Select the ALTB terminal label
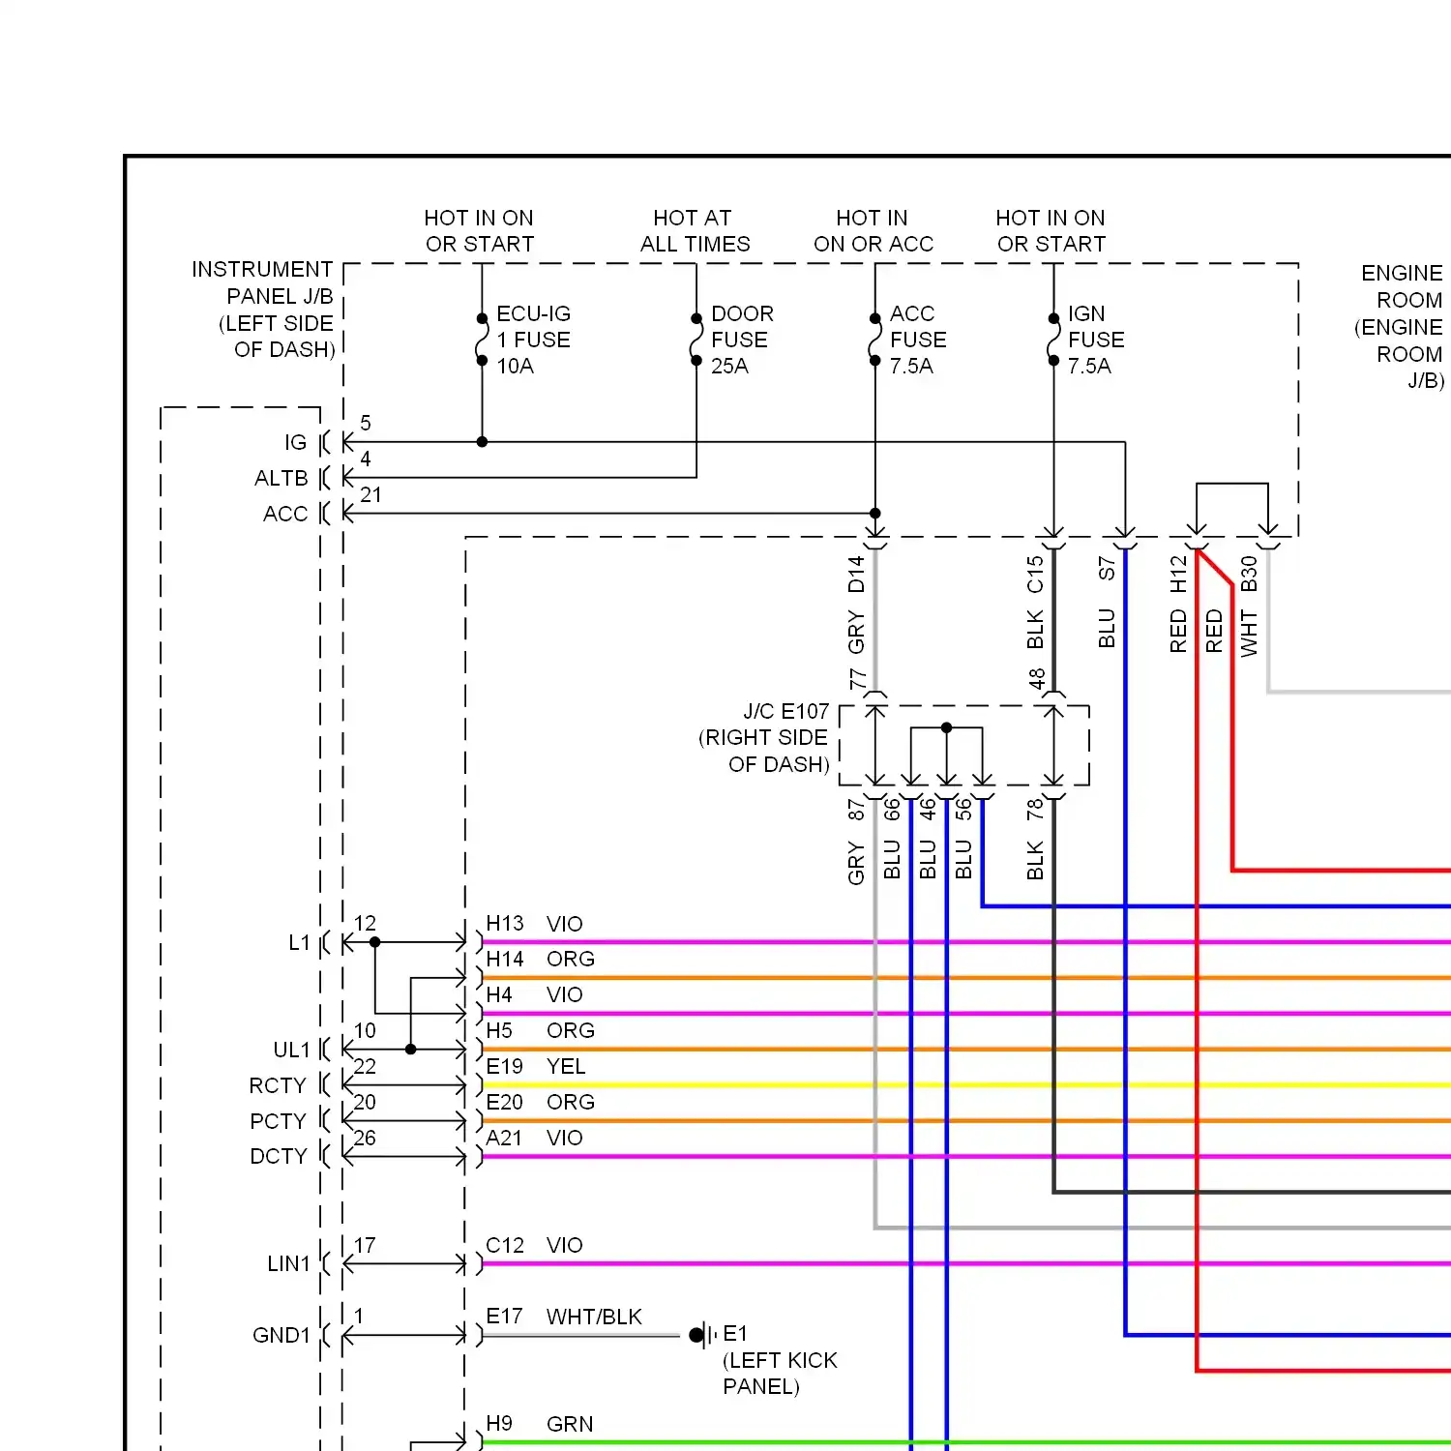Screen dimensions: 1451x1451 (281, 479)
